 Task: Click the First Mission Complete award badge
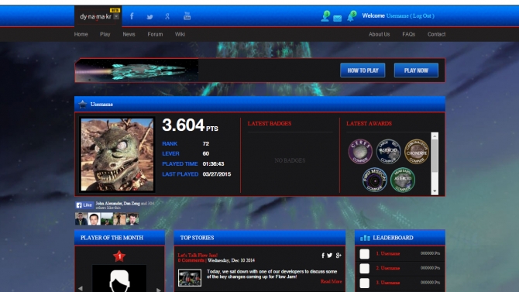(x=374, y=180)
